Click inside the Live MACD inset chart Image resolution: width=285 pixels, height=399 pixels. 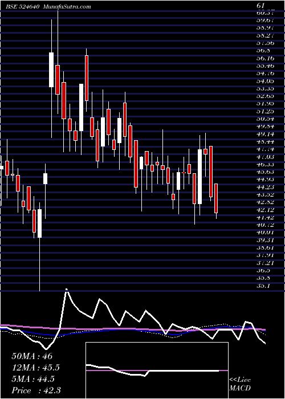157,370
